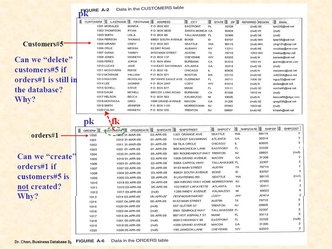This screenshot has width=332, height=249.
Task: Click the email kenask@sat.net
Action: click(284, 57)
